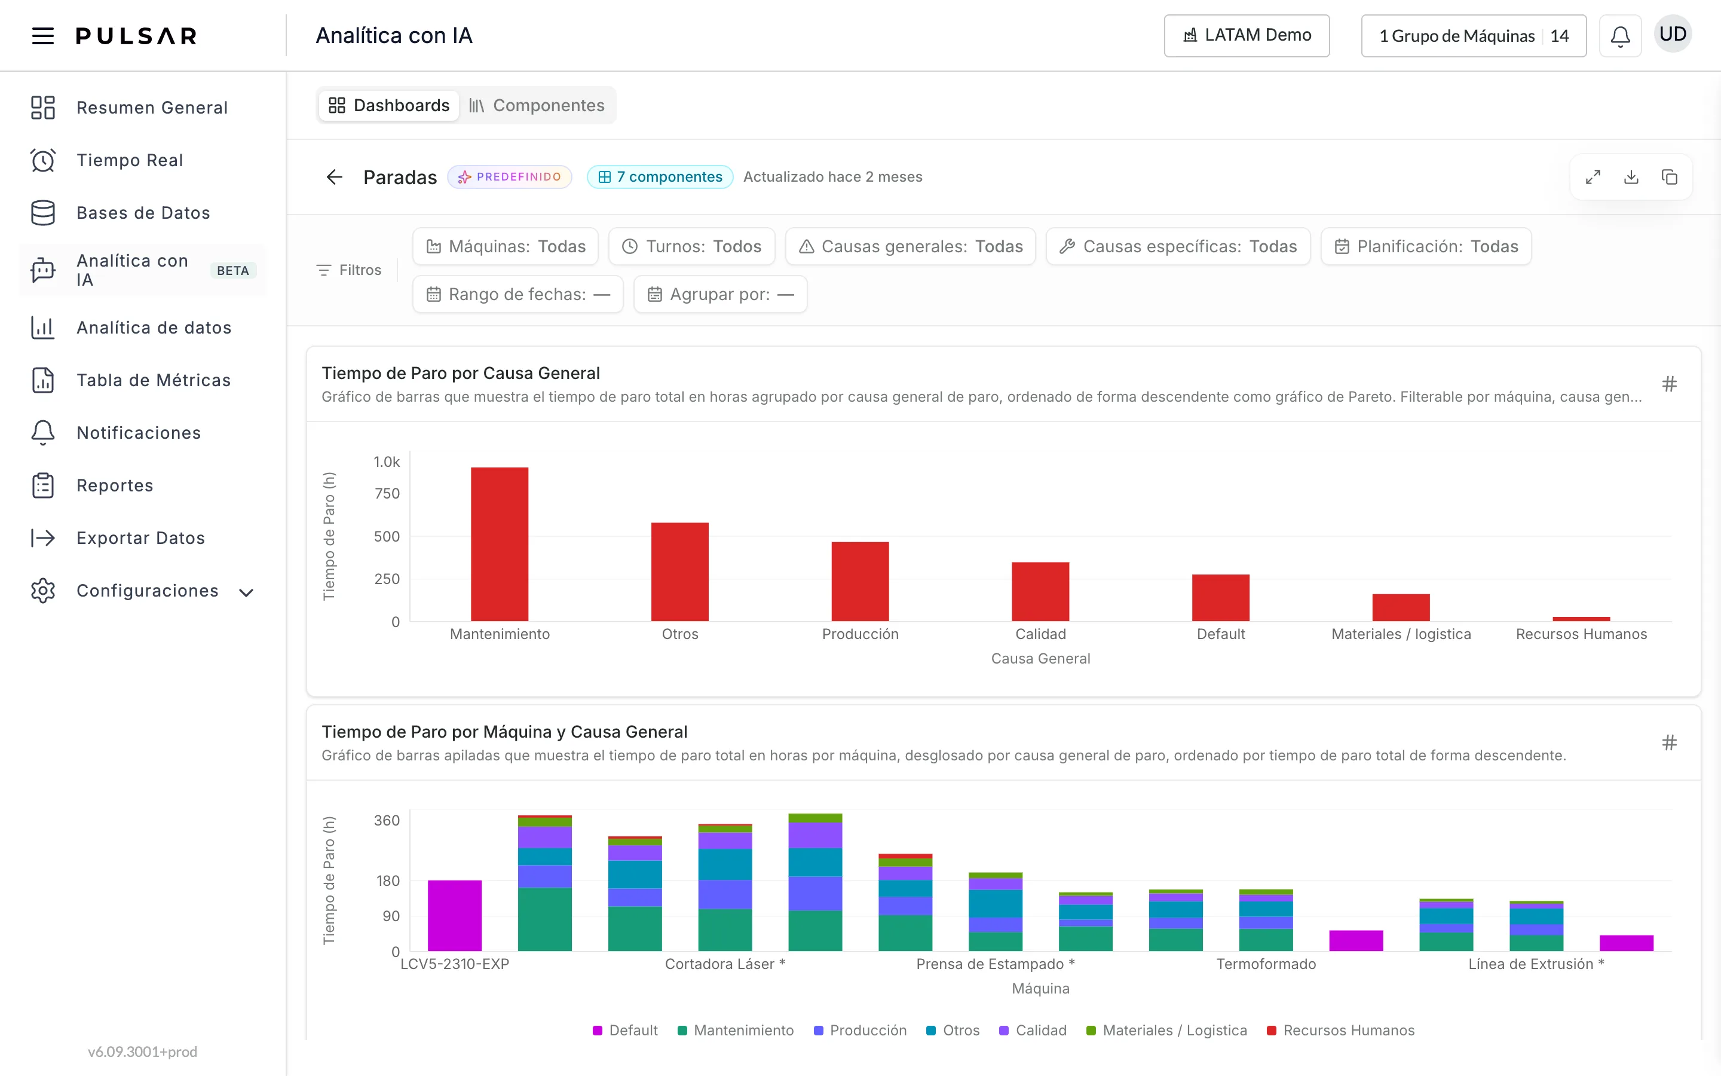Open Bases de Datos section

coord(143,213)
